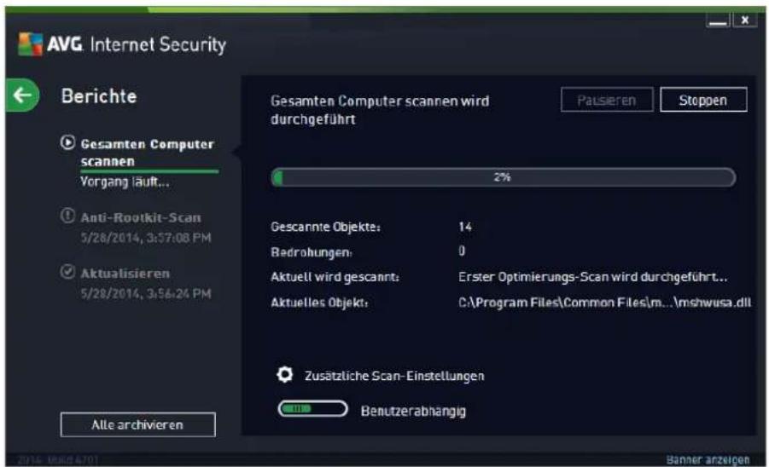Click play icon beside Gesamten Computer scannen
This screenshot has width=769, height=467.
67,142
